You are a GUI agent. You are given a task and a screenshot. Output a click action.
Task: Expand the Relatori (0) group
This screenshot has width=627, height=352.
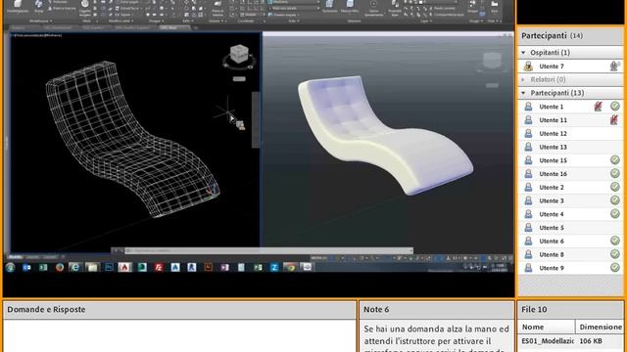pyautogui.click(x=523, y=79)
